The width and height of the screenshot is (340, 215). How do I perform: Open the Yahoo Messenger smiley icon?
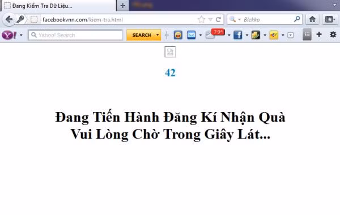point(178,35)
